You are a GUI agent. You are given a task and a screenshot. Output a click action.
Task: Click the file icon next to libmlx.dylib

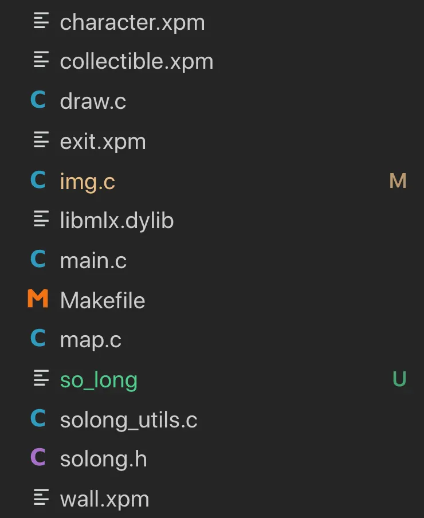41,220
